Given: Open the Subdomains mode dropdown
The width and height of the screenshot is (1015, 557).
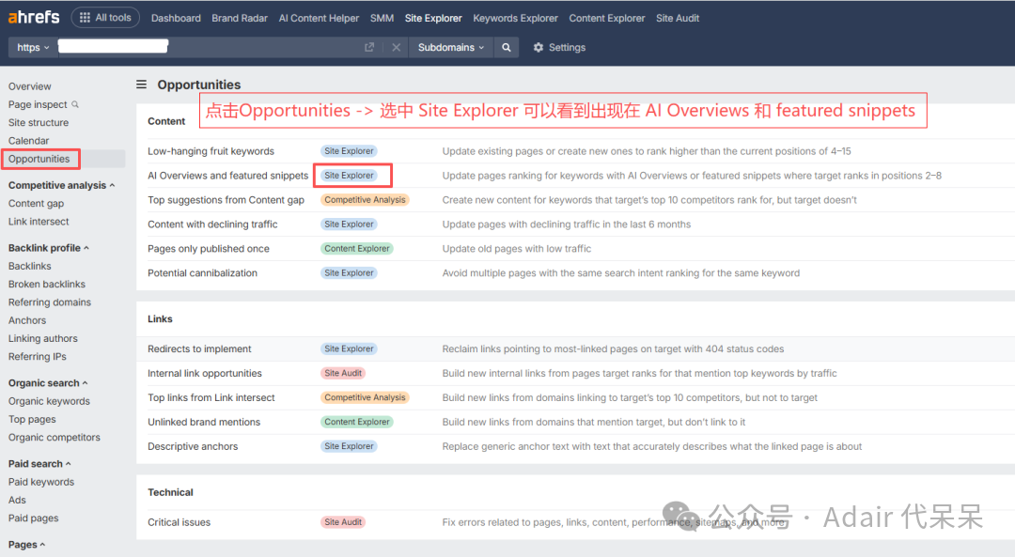Looking at the screenshot, I should 451,47.
